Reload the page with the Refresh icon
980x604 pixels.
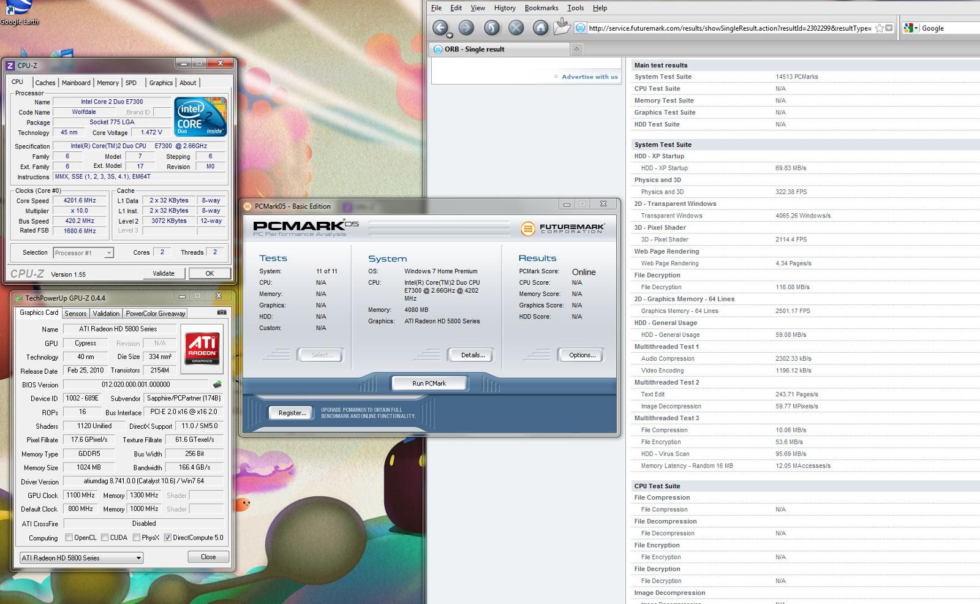coord(491,28)
